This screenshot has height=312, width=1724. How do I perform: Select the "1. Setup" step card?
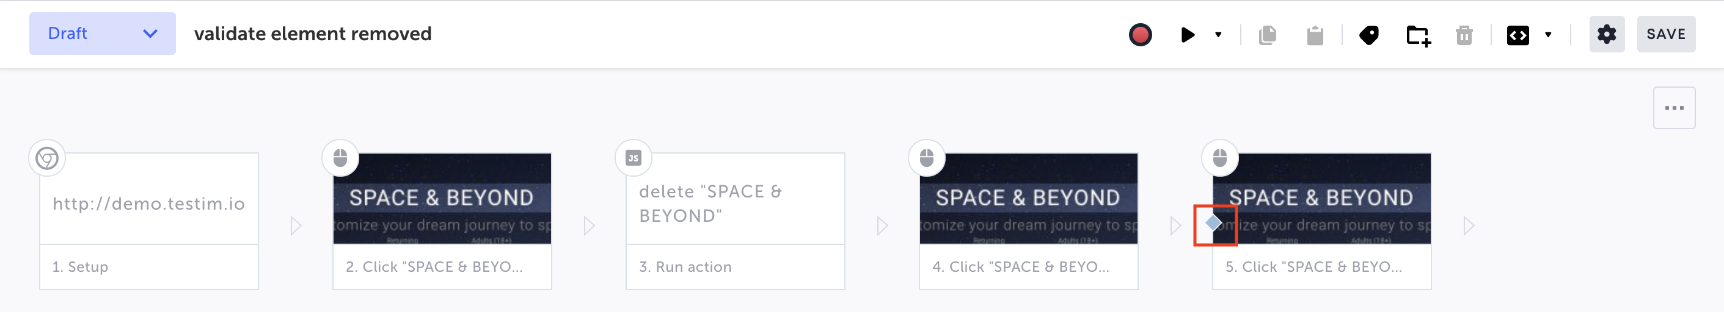pyautogui.click(x=148, y=221)
